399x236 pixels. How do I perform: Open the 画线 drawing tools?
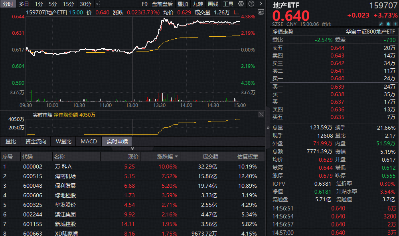(x=213, y=4)
